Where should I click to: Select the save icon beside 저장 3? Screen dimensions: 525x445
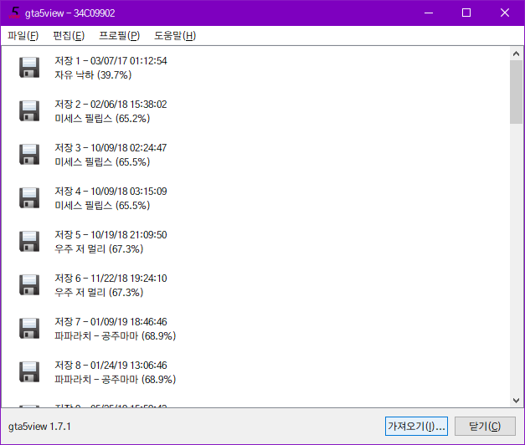click(30, 155)
